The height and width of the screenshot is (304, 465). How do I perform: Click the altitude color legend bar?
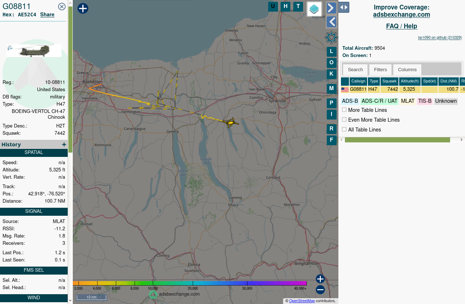pyautogui.click(x=190, y=283)
